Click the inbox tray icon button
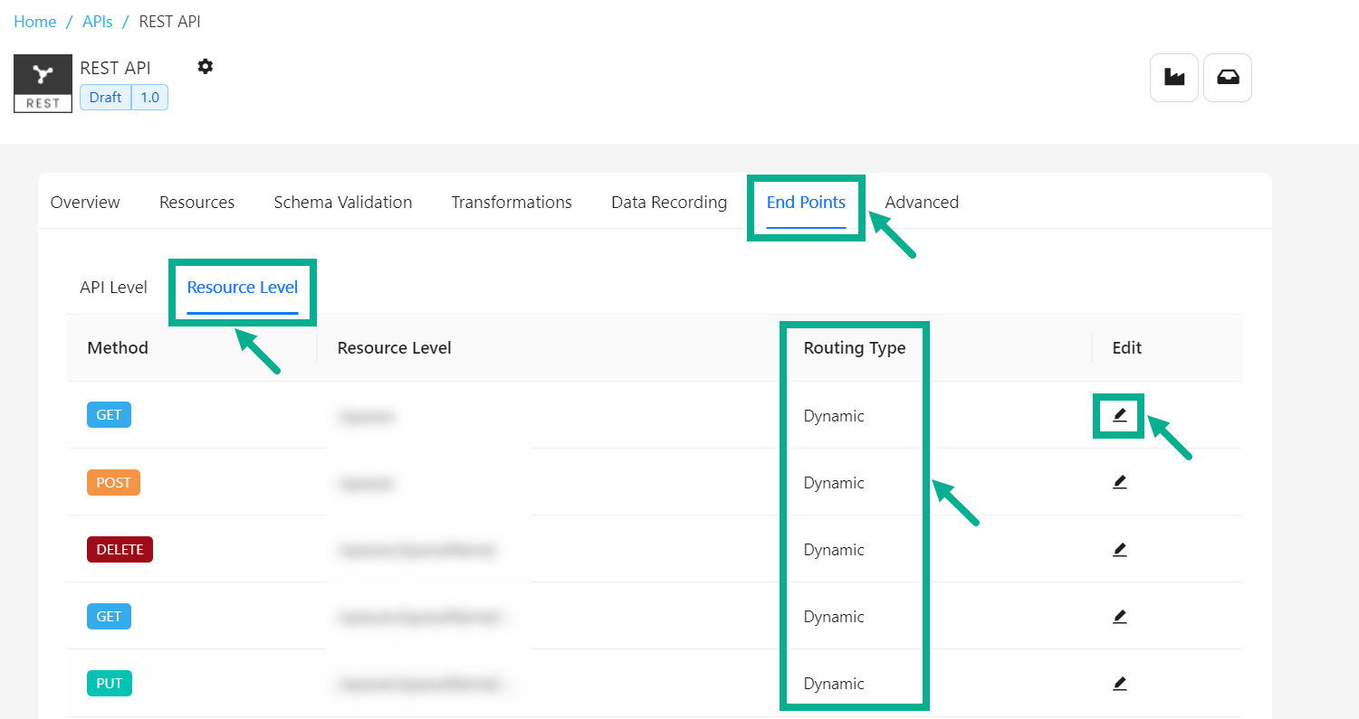Screen dimensions: 1359x719 1227,78
